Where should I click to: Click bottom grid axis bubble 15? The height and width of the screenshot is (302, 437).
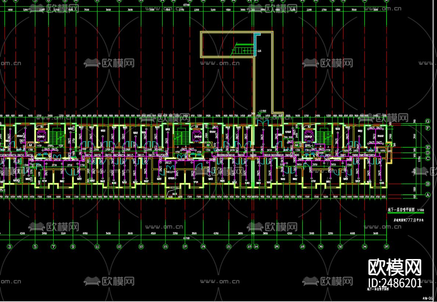(166, 247)
